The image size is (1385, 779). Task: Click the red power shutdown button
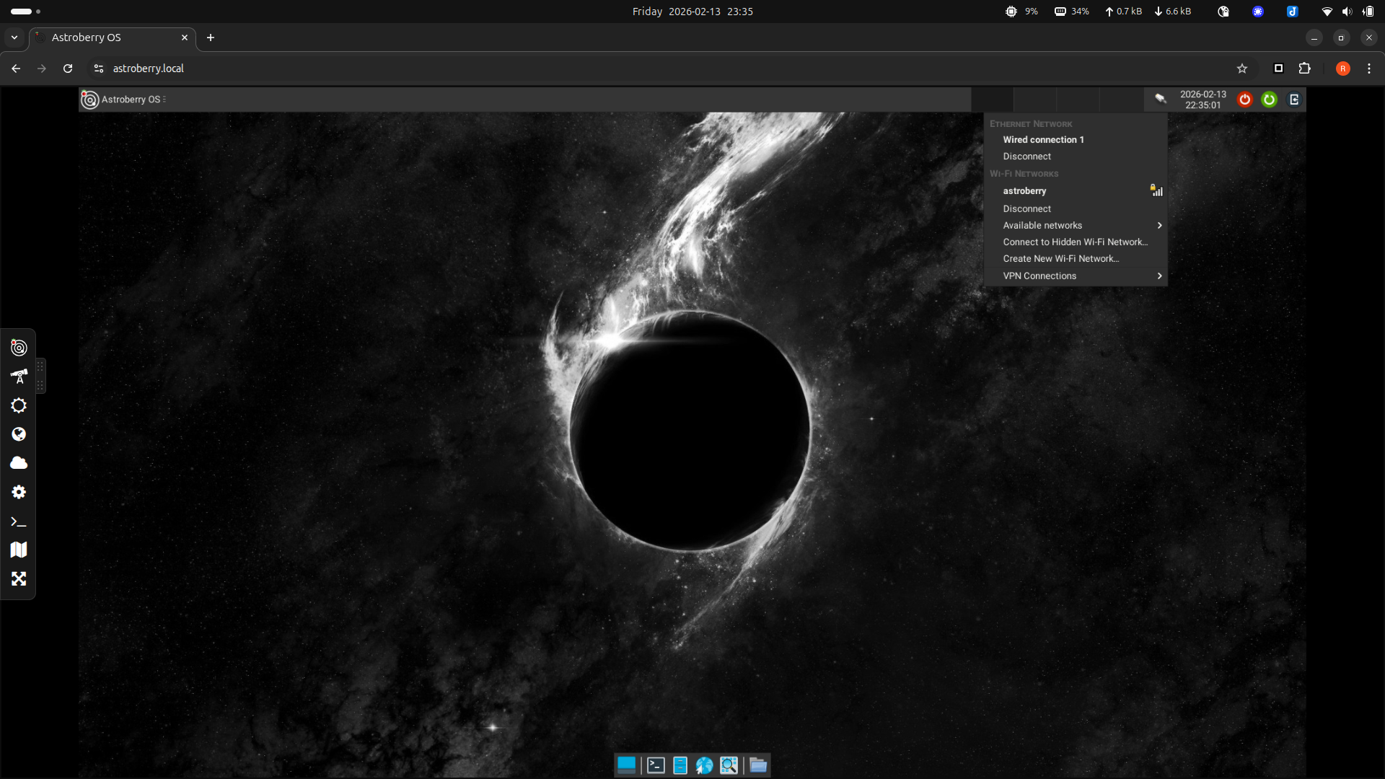point(1245,100)
